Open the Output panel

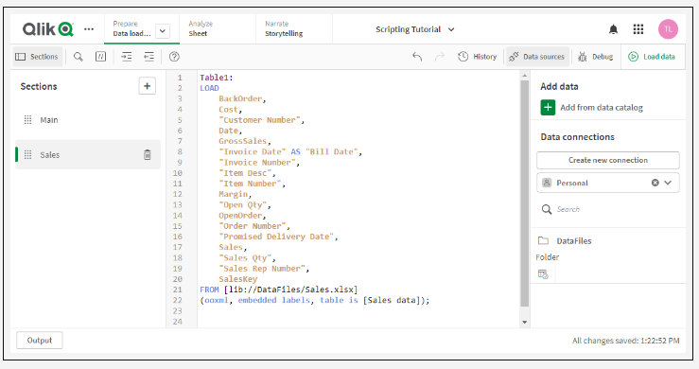pyautogui.click(x=40, y=341)
